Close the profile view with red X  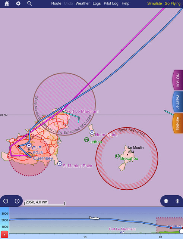tap(4, 235)
